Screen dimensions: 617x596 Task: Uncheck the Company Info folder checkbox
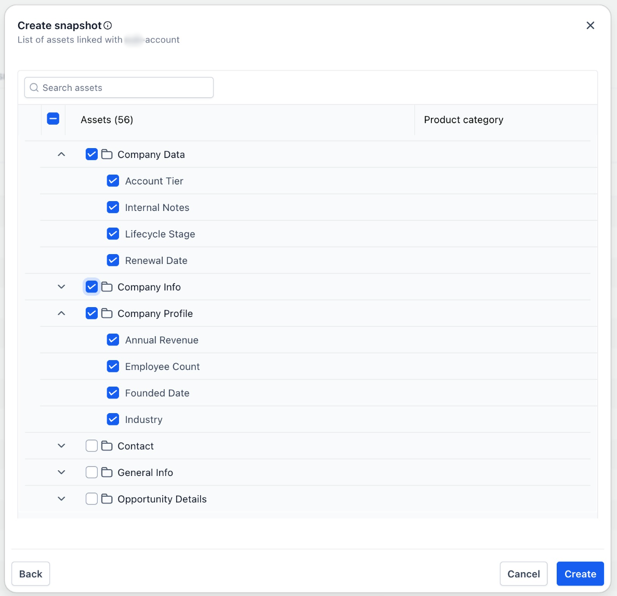coord(91,287)
